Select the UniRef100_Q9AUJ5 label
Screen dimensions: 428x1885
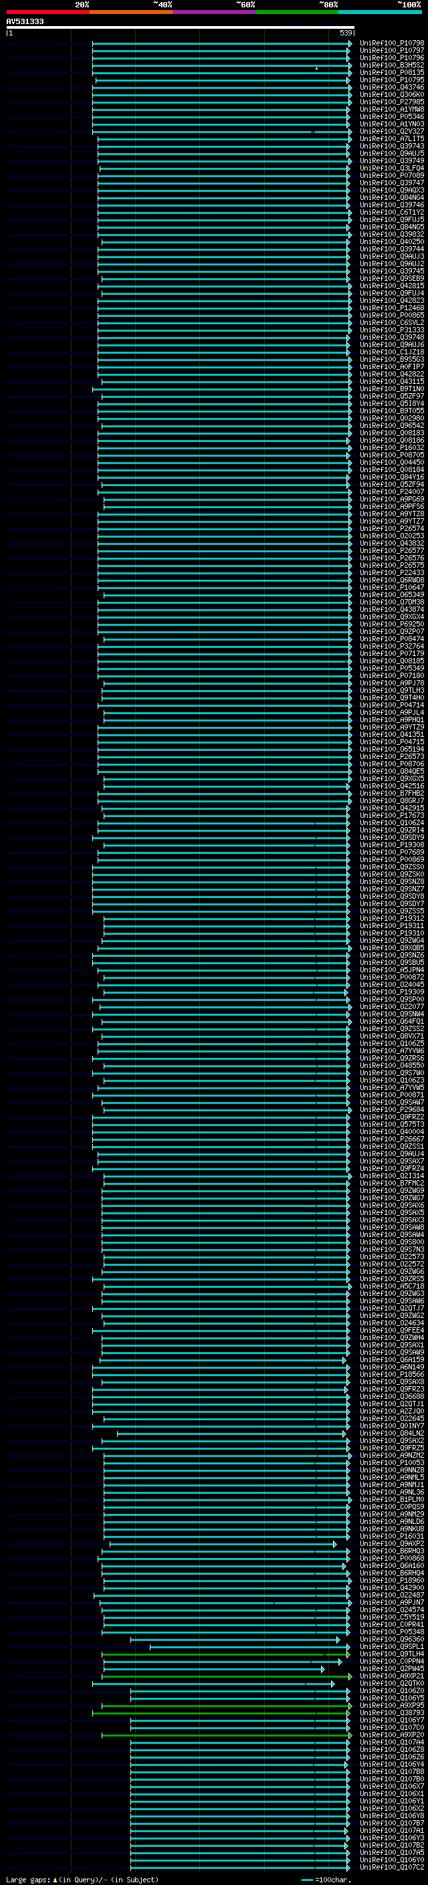click(392, 153)
